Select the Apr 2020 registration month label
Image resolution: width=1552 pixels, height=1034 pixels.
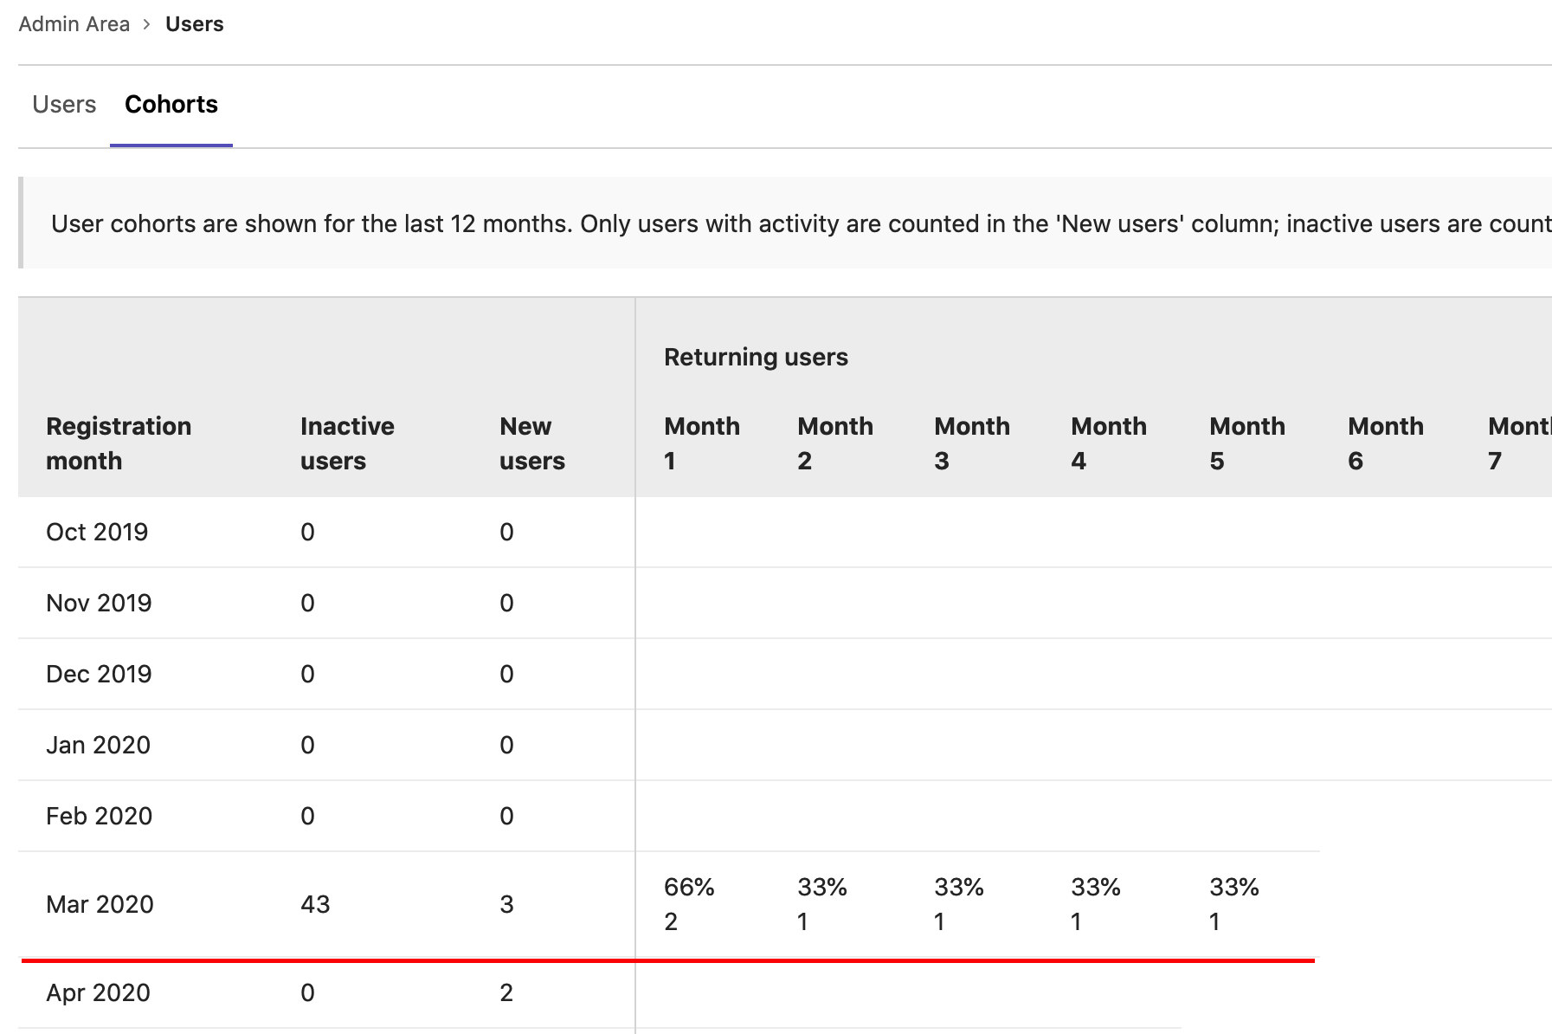[98, 992]
